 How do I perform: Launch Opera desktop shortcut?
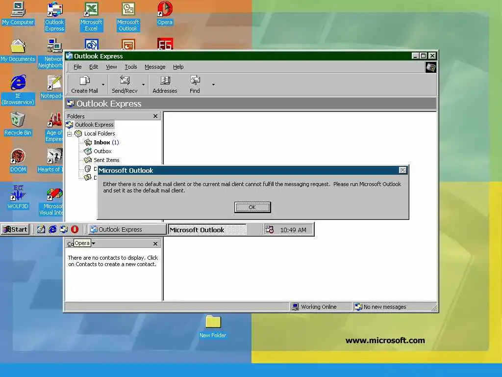[x=165, y=13]
